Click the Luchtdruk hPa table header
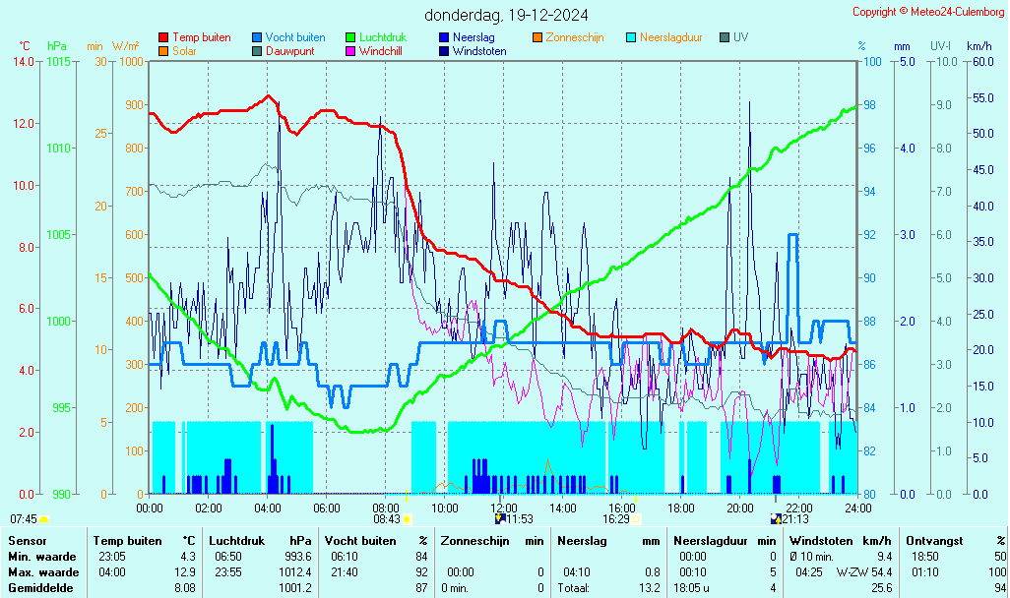This screenshot has height=598, width=1010. pos(260,540)
